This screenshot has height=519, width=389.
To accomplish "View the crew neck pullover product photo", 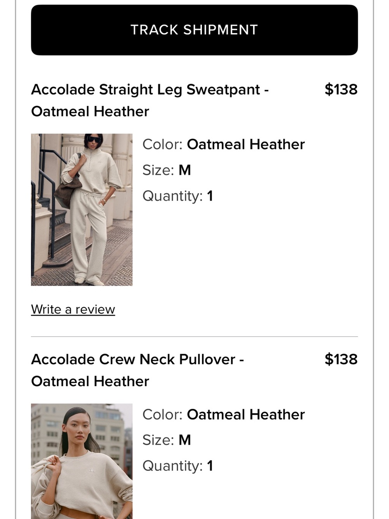I will (82, 461).
